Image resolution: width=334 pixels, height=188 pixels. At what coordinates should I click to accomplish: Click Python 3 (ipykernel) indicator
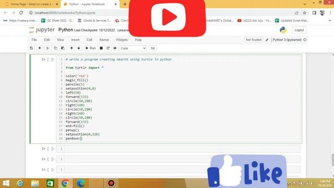[x=287, y=40]
